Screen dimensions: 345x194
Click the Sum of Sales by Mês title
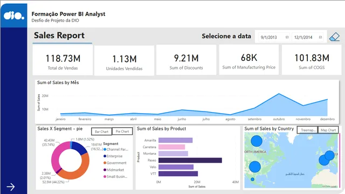(58, 82)
